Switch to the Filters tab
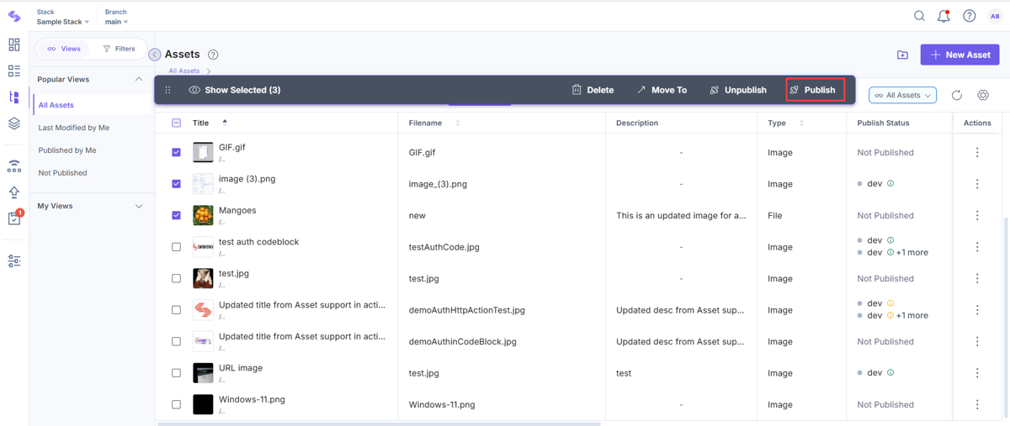Image resolution: width=1010 pixels, height=426 pixels. tap(119, 49)
